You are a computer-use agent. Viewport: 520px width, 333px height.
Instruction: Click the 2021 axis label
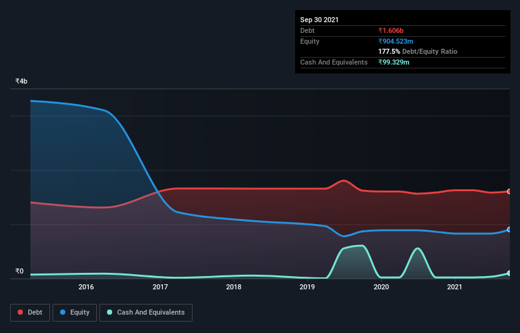pos(454,287)
